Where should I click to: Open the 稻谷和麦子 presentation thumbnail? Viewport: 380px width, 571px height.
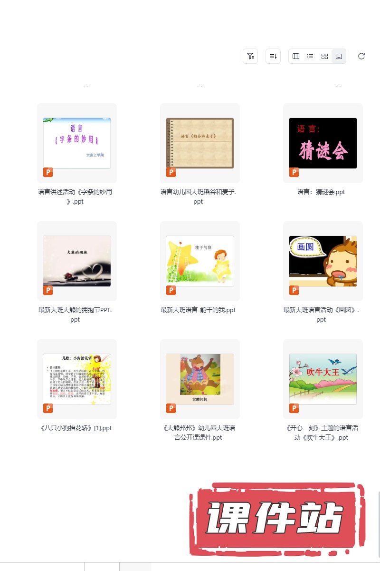click(x=200, y=143)
